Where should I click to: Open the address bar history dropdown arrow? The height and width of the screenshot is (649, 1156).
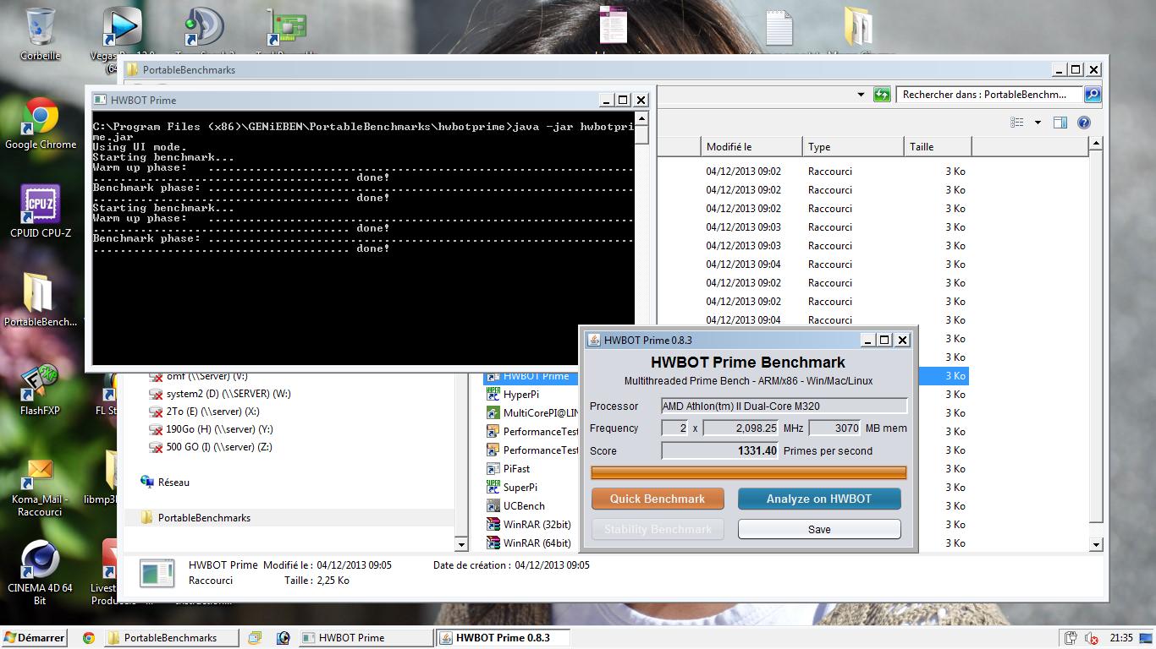pos(861,95)
